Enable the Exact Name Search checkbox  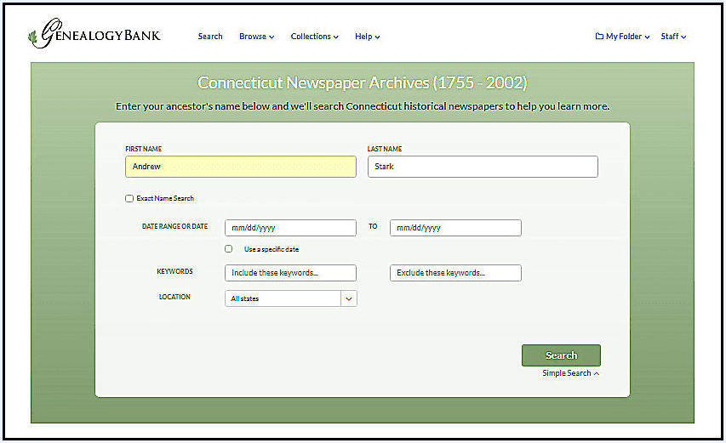click(129, 198)
